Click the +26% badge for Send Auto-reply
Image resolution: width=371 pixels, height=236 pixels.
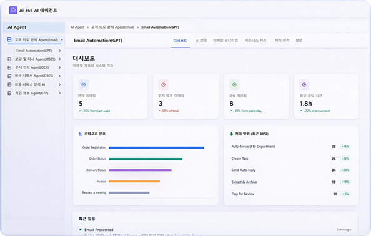[x=345, y=170]
